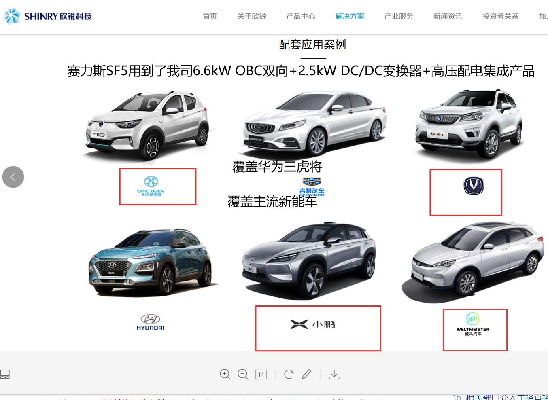Open the thumbnail grid view icon

(6, 374)
